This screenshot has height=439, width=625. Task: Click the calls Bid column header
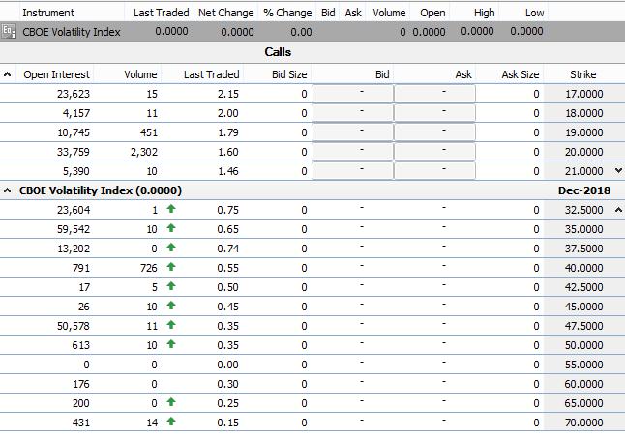[x=382, y=74]
